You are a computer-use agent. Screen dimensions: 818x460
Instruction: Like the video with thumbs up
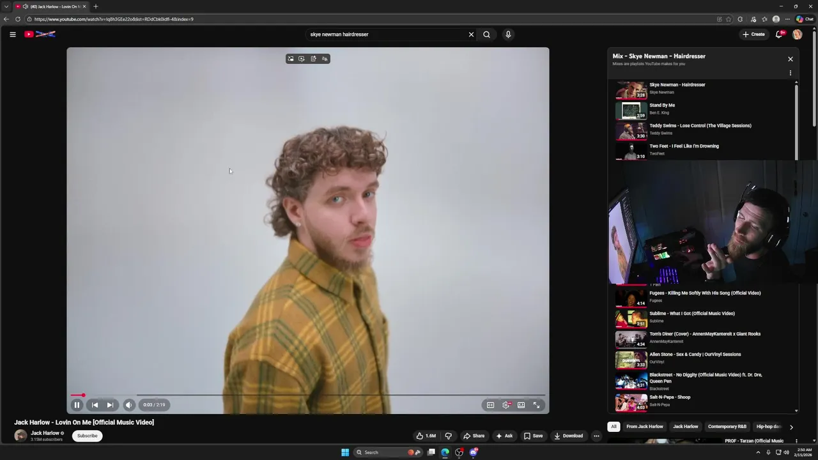[426, 436]
